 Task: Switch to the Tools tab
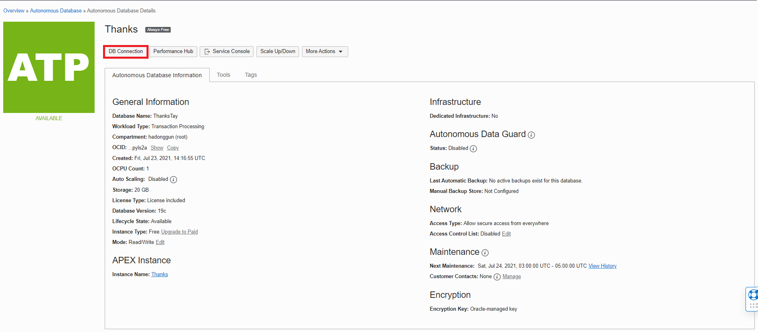pyautogui.click(x=223, y=75)
